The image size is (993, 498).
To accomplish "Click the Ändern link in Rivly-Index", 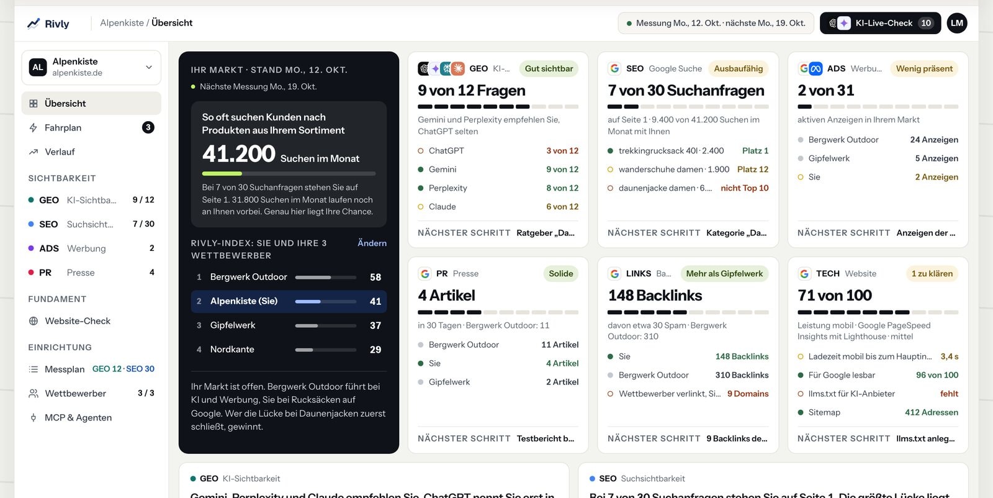I will click(x=372, y=243).
